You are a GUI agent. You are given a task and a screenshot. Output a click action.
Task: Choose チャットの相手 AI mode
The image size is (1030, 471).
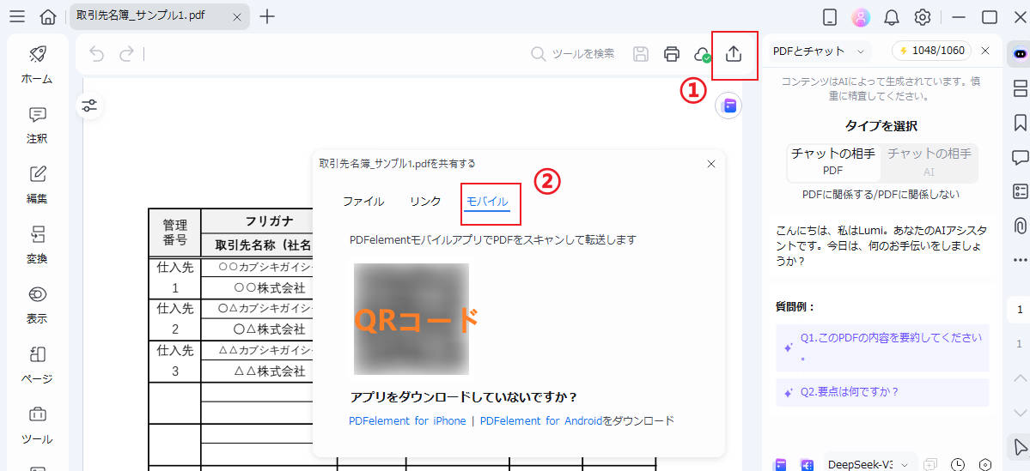point(929,162)
